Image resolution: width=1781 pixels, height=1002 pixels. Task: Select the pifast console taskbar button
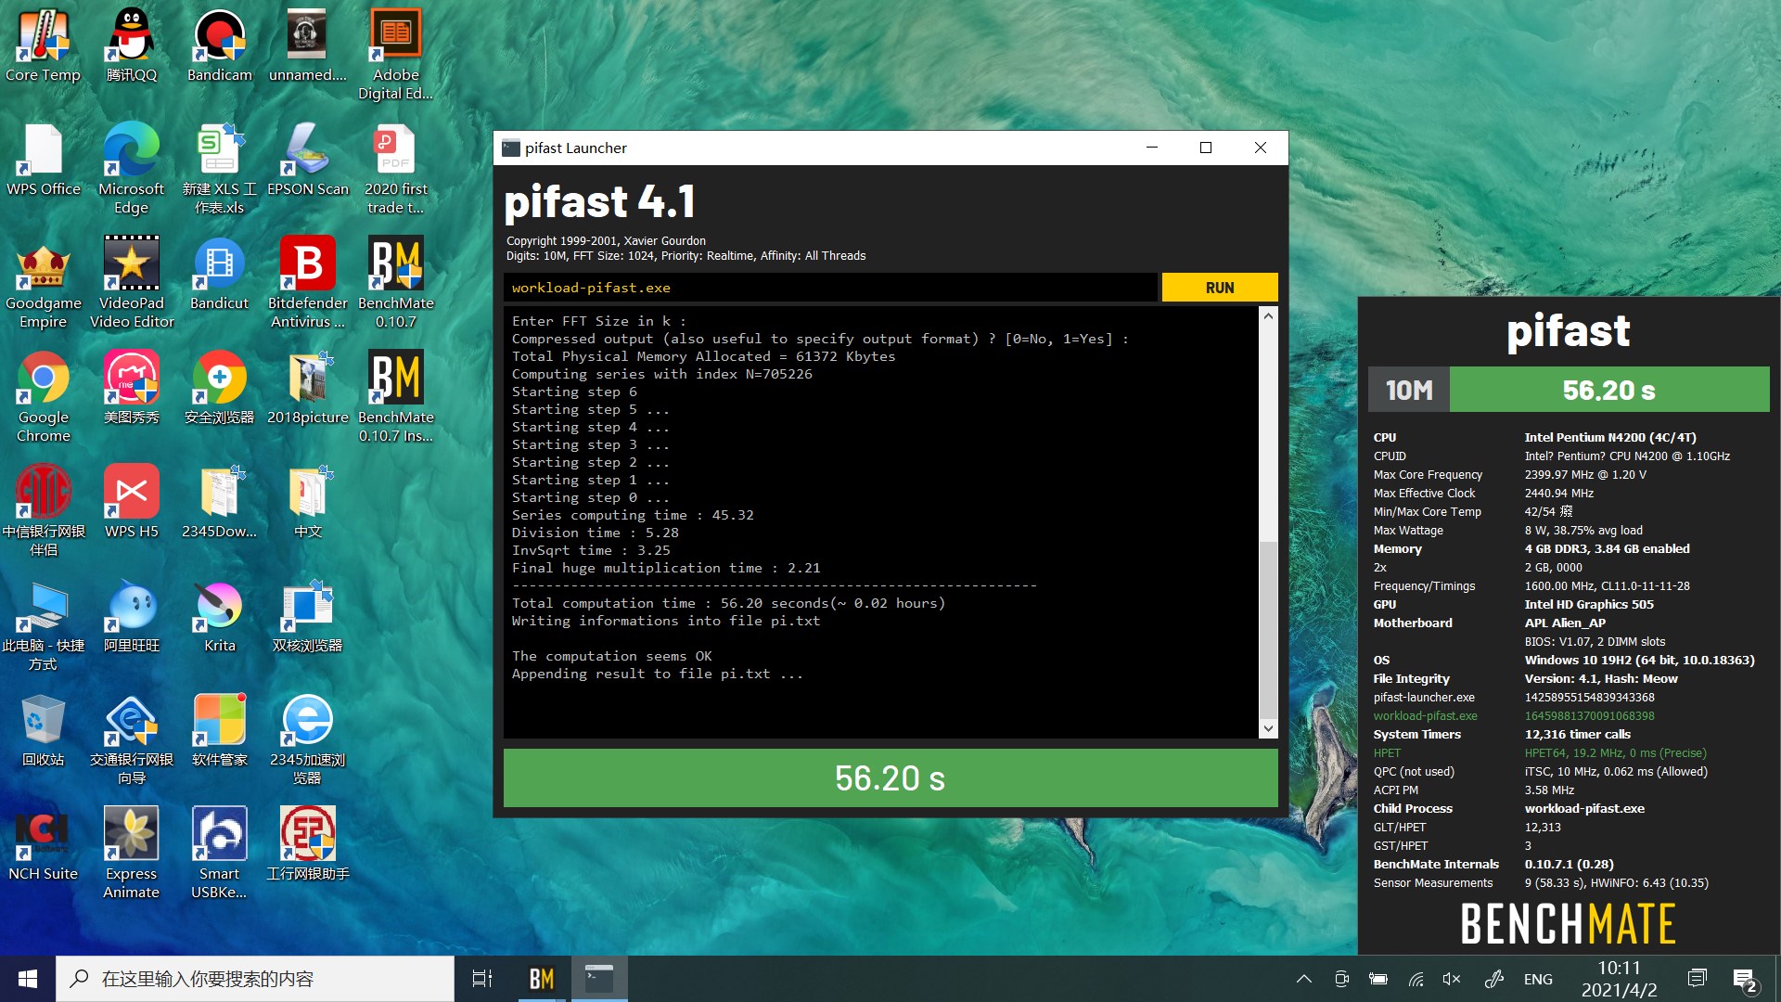click(x=599, y=979)
